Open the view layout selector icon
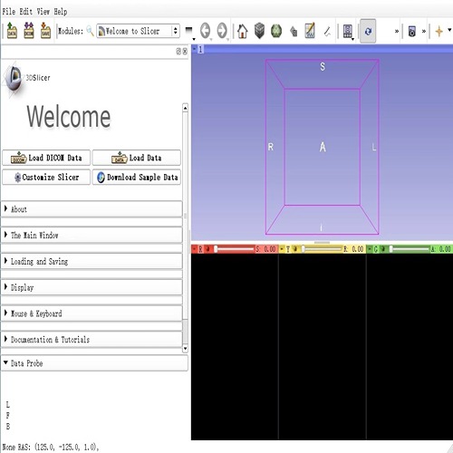The width and height of the screenshot is (453, 453). pos(348,32)
